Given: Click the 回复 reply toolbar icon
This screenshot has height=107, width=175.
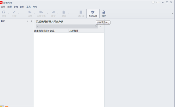Looking at the screenshot, I should [x=30, y=12].
